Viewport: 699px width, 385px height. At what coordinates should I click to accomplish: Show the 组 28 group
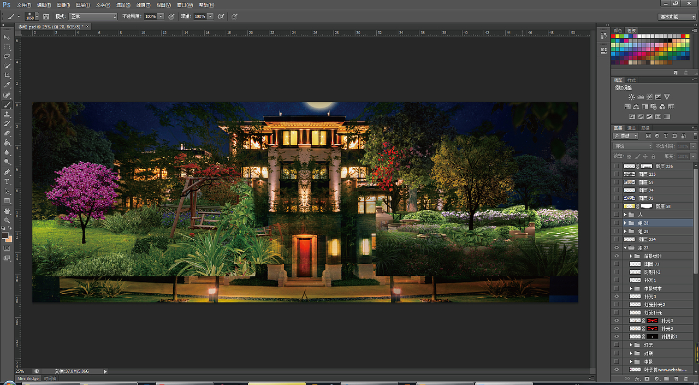(x=617, y=223)
